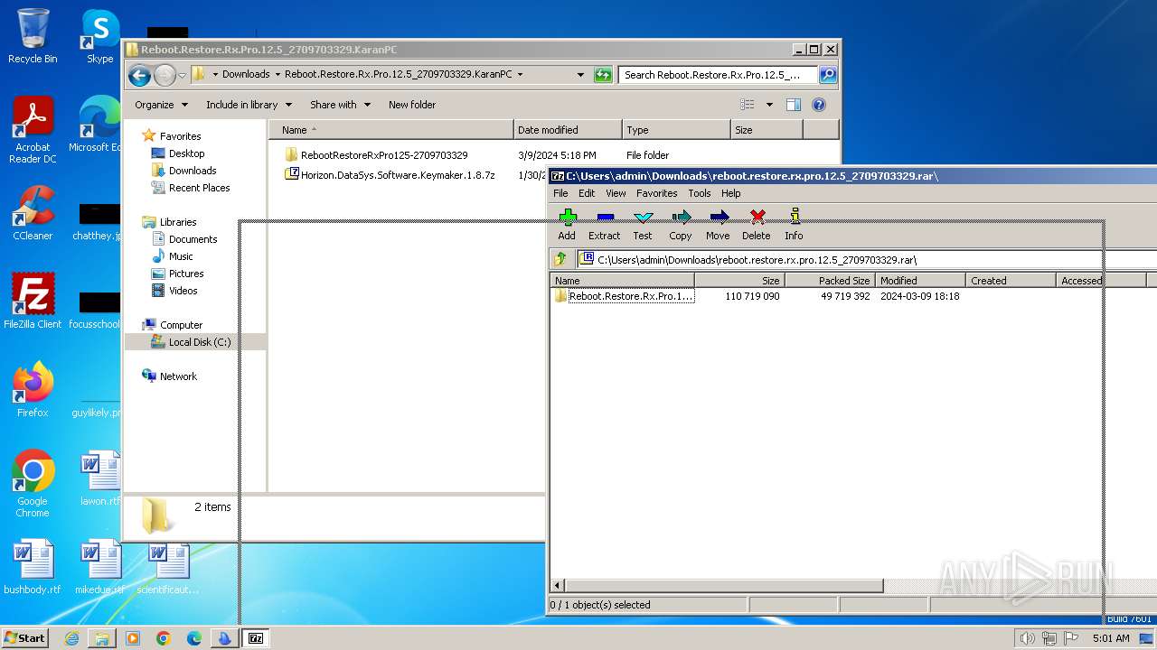Screen dimensions: 1157x650
Task: Open the Organize dropdown menu
Action: point(161,105)
